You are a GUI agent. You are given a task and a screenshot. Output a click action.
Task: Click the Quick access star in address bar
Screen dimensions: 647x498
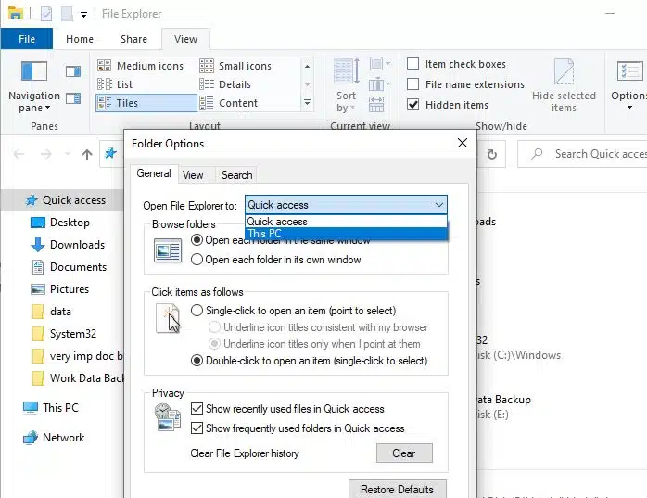point(110,154)
